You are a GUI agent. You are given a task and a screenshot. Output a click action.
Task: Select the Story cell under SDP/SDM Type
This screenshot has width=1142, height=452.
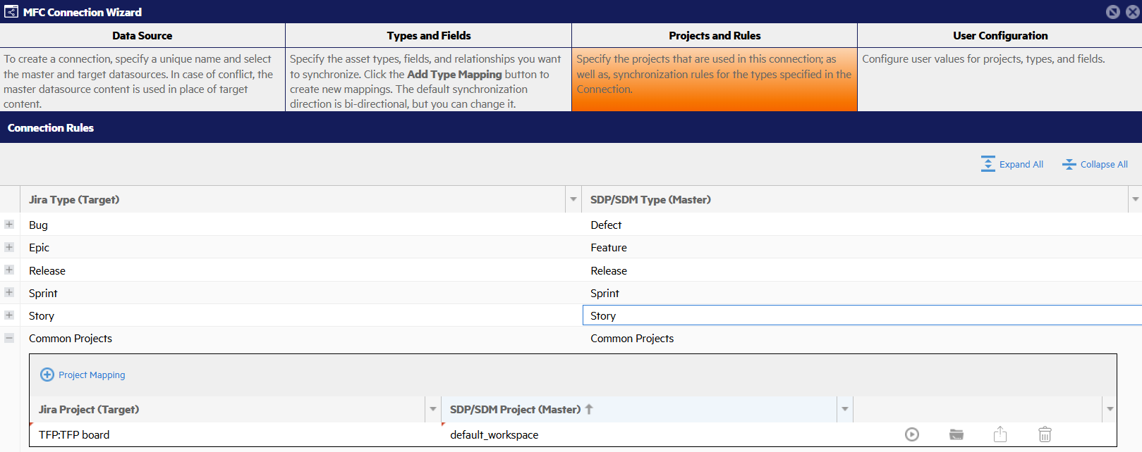pos(861,315)
